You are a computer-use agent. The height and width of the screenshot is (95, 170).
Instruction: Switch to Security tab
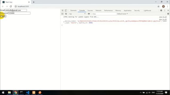point(137,11)
